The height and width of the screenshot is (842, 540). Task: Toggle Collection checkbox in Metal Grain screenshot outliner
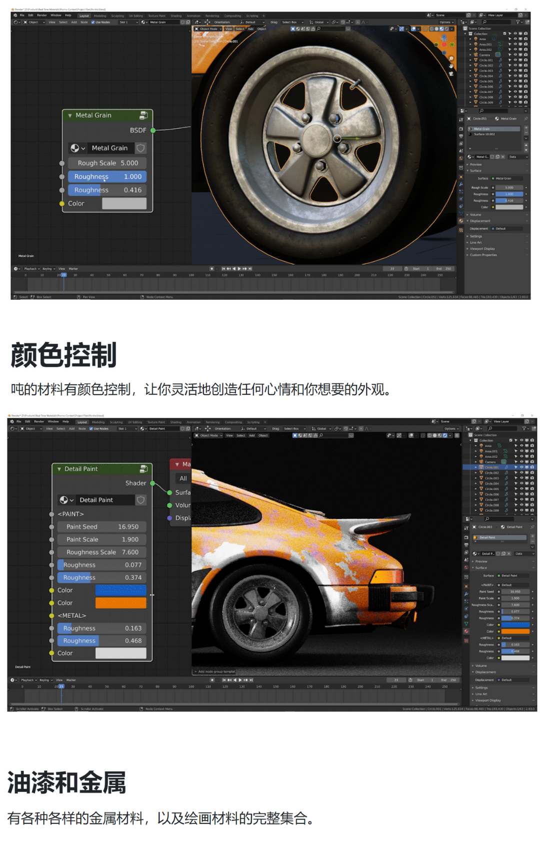(504, 34)
